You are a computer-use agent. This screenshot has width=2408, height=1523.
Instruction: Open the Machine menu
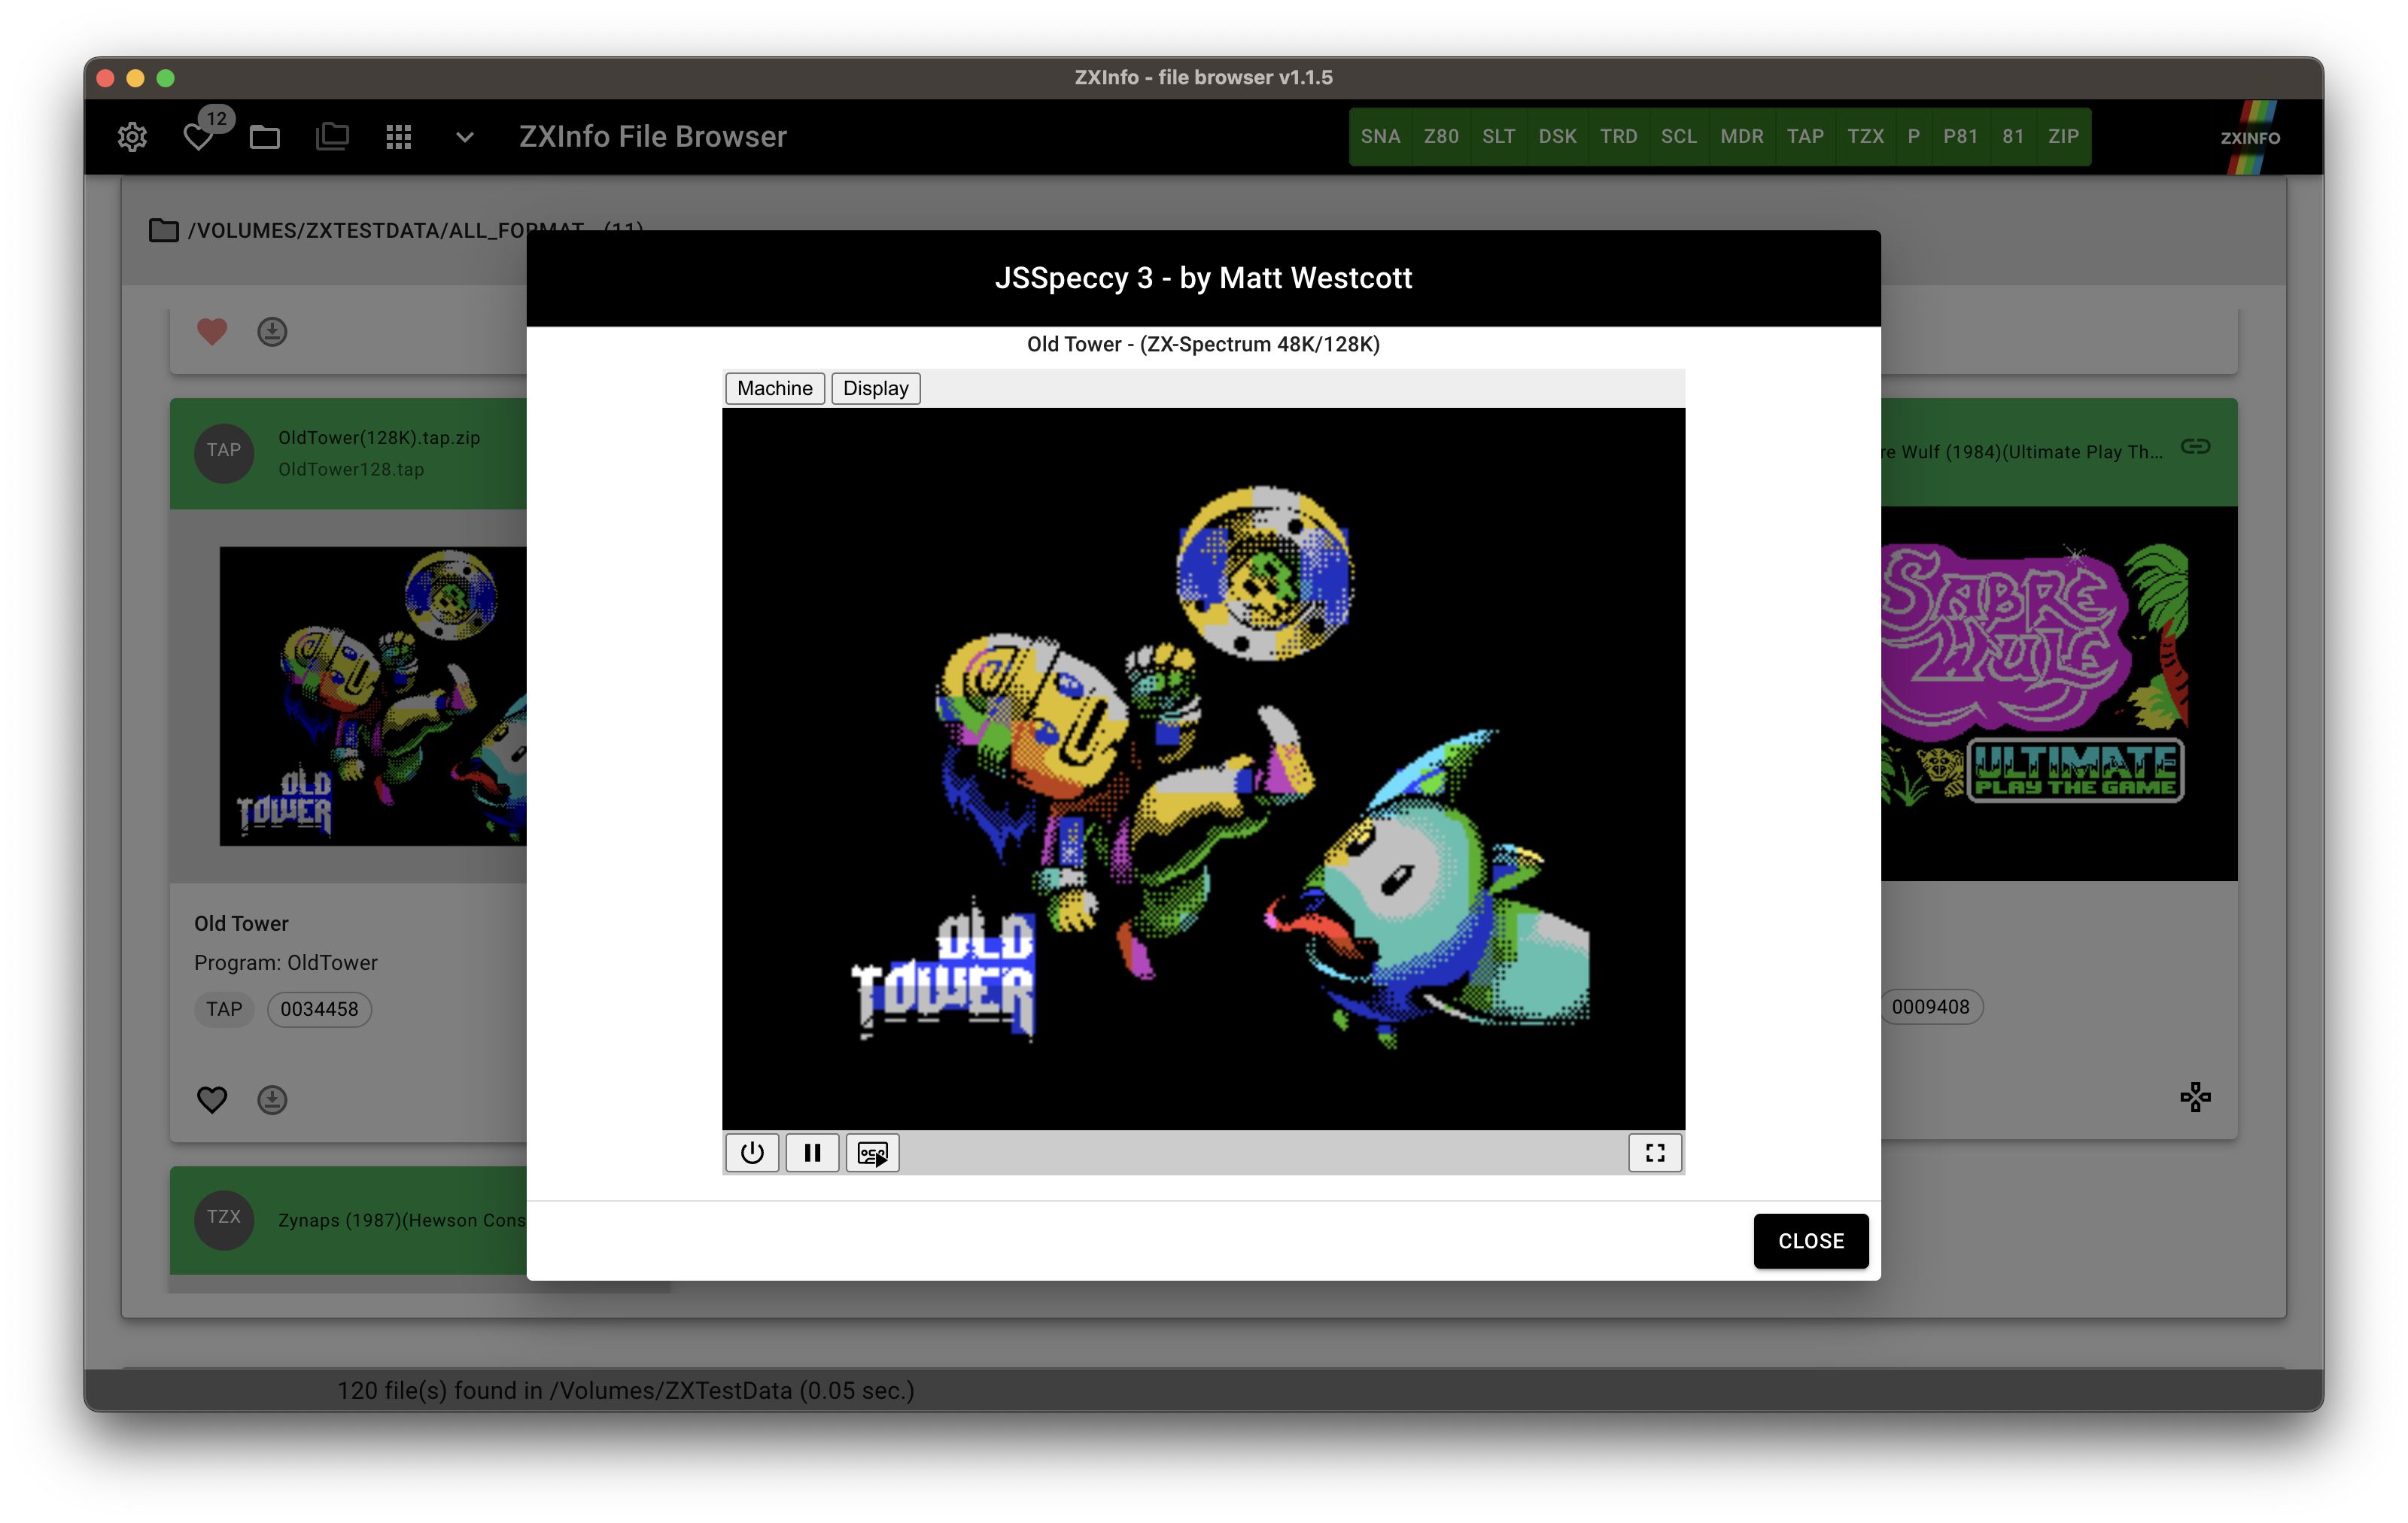(774, 388)
